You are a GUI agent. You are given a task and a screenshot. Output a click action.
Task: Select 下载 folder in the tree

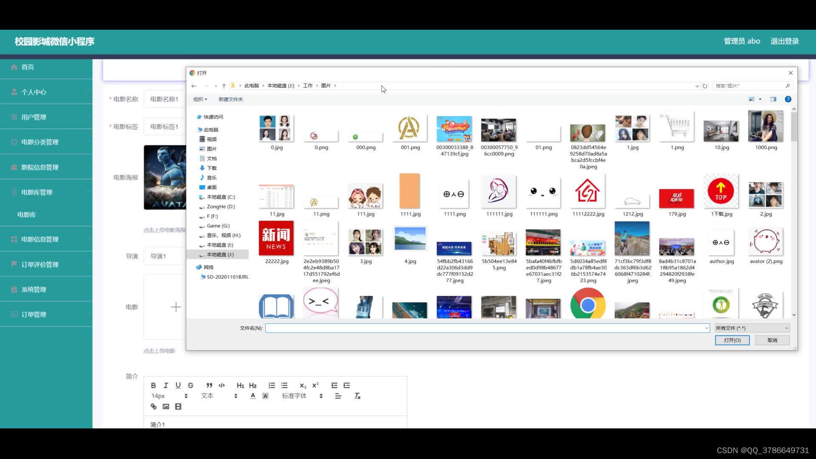[211, 168]
